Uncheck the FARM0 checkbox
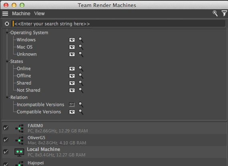This screenshot has width=228, height=166. (x=6, y=128)
